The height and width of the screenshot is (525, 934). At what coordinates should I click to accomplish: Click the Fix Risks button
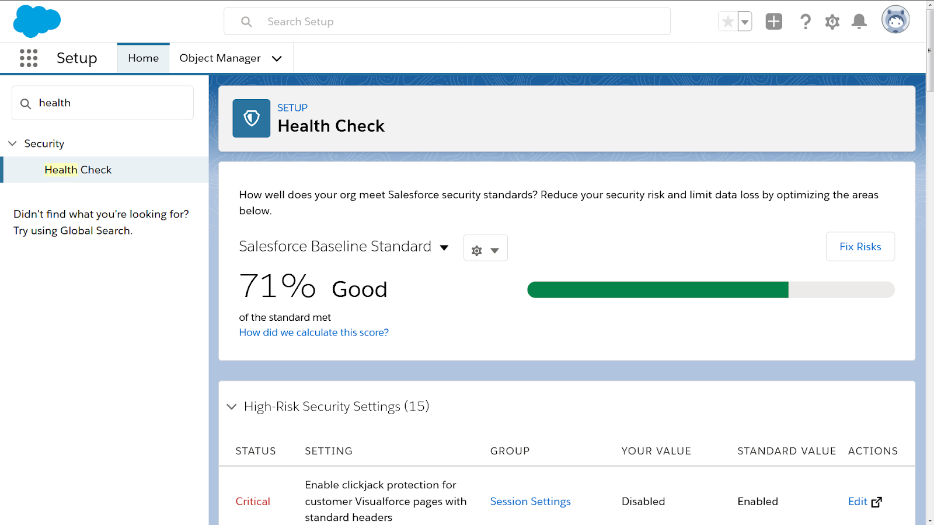point(860,247)
